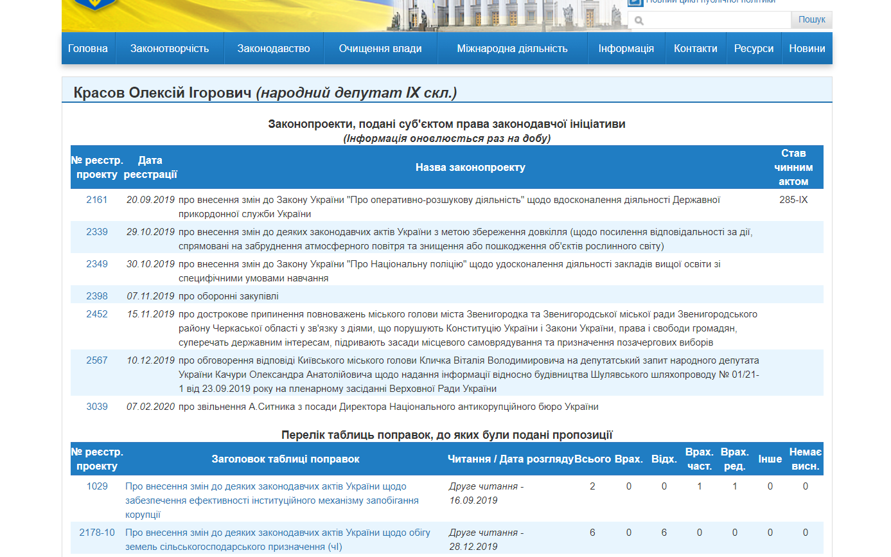Open draft law 3039 link

pos(97,407)
